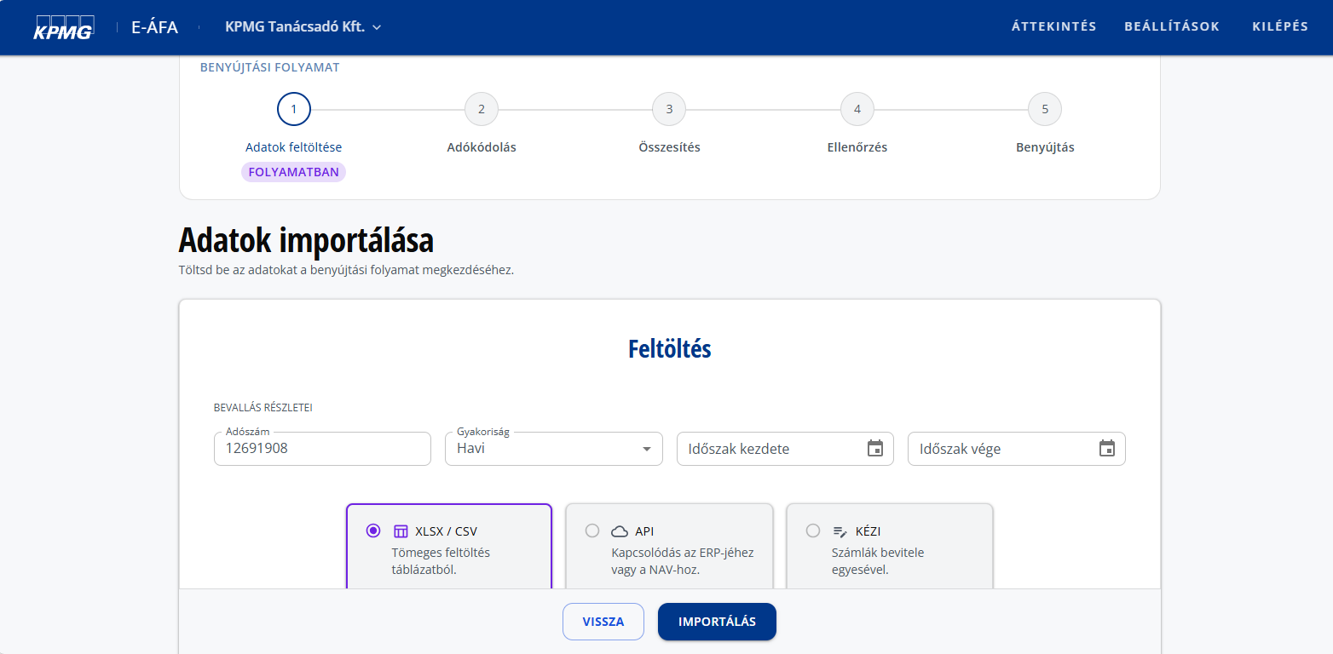
Task: Click 'Számlák bevitele egyesével.' description
Action: [878, 561]
